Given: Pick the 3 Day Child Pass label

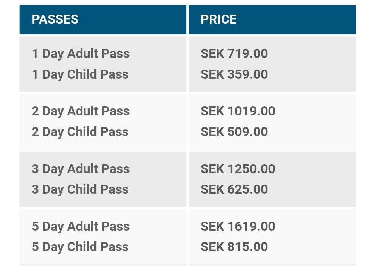Looking at the screenshot, I should pyautogui.click(x=80, y=189).
